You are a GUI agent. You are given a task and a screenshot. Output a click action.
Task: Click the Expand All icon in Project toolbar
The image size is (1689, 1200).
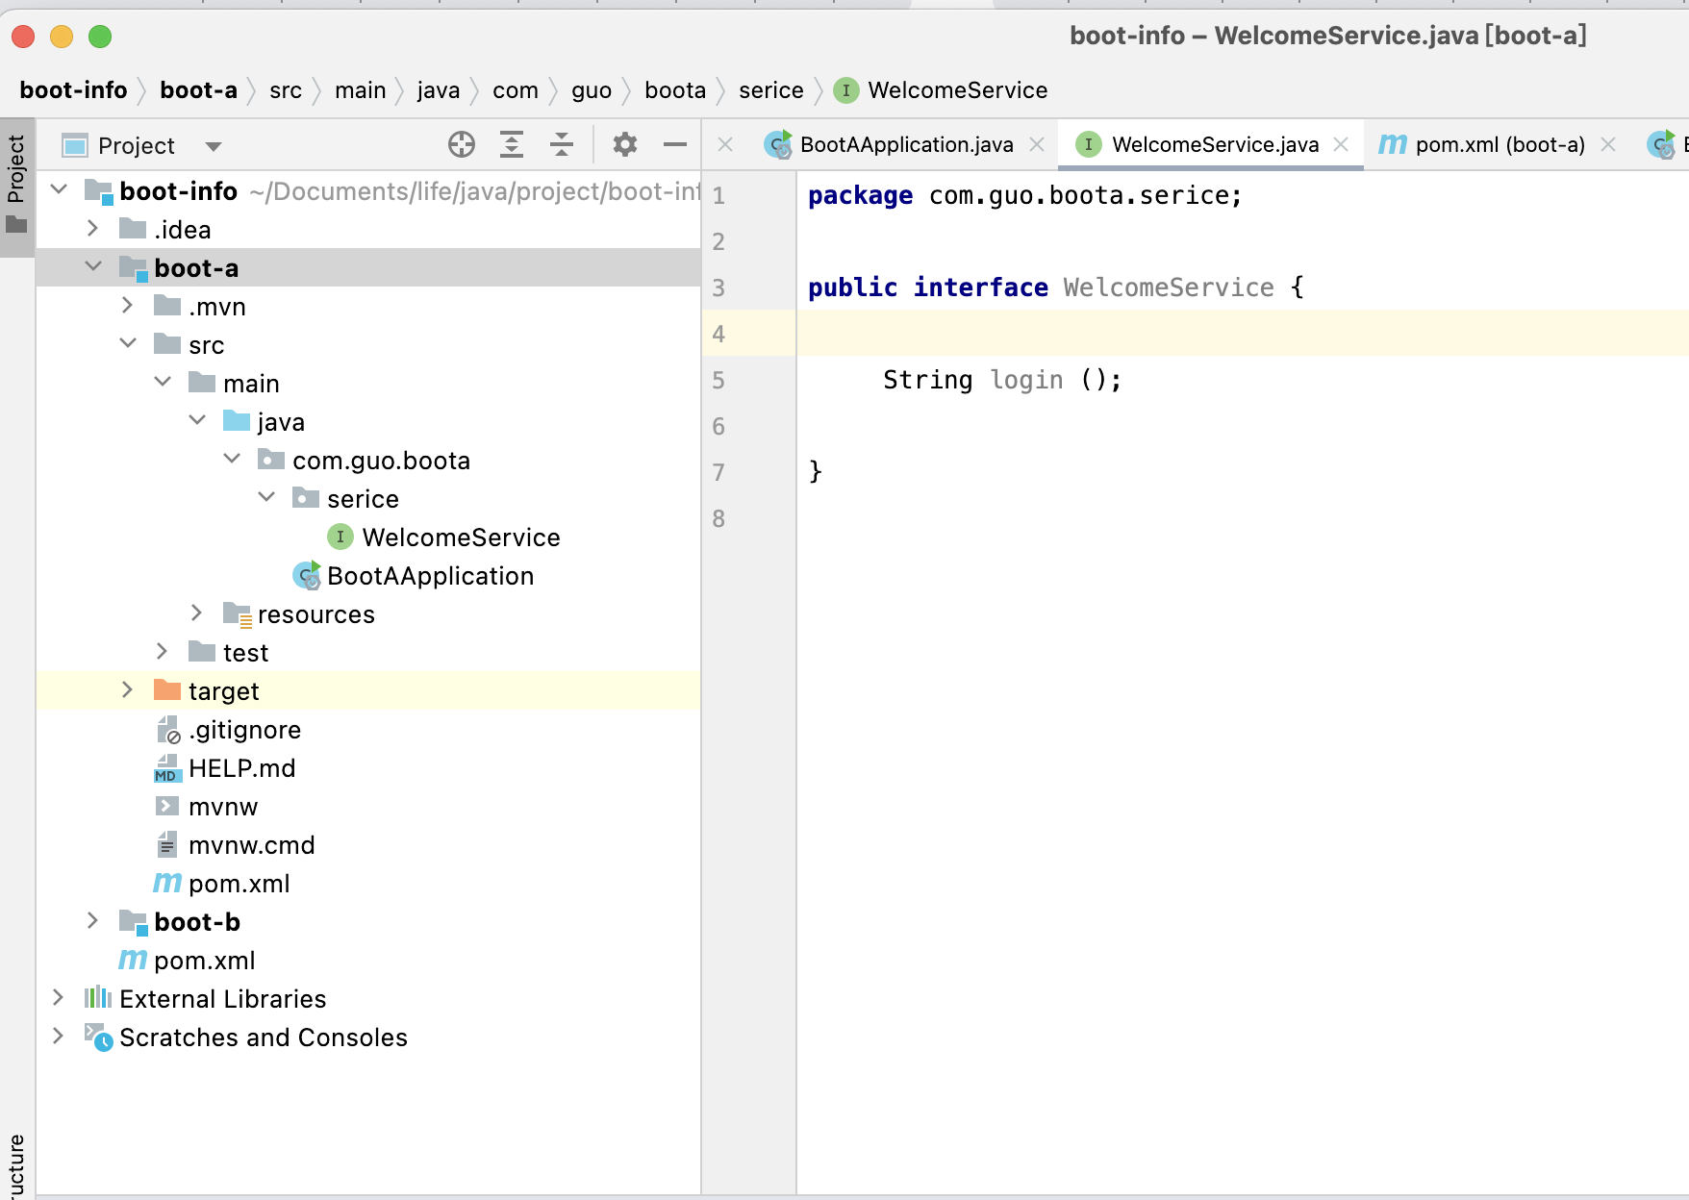coord(512,145)
